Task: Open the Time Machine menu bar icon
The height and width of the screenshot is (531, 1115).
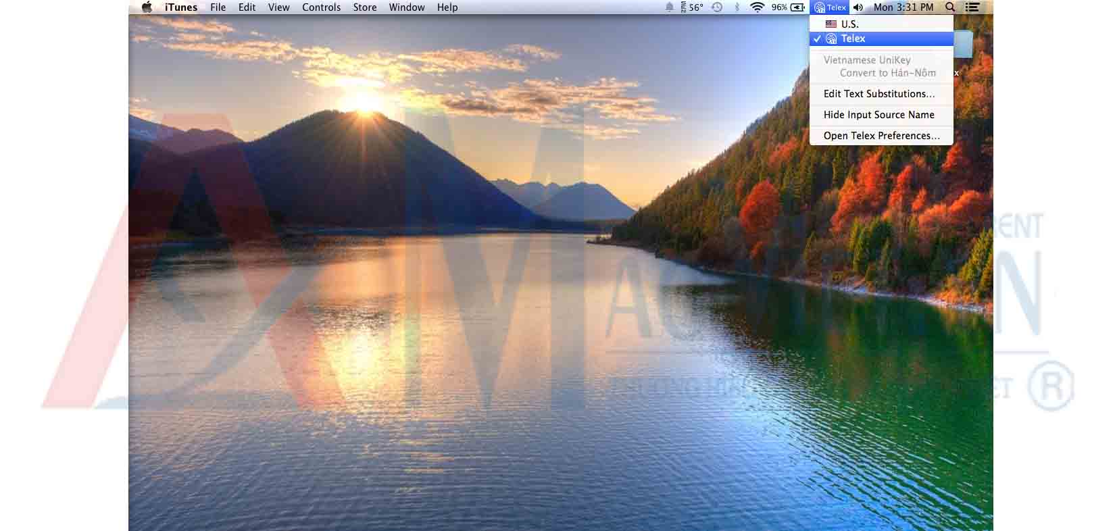Action: [718, 7]
